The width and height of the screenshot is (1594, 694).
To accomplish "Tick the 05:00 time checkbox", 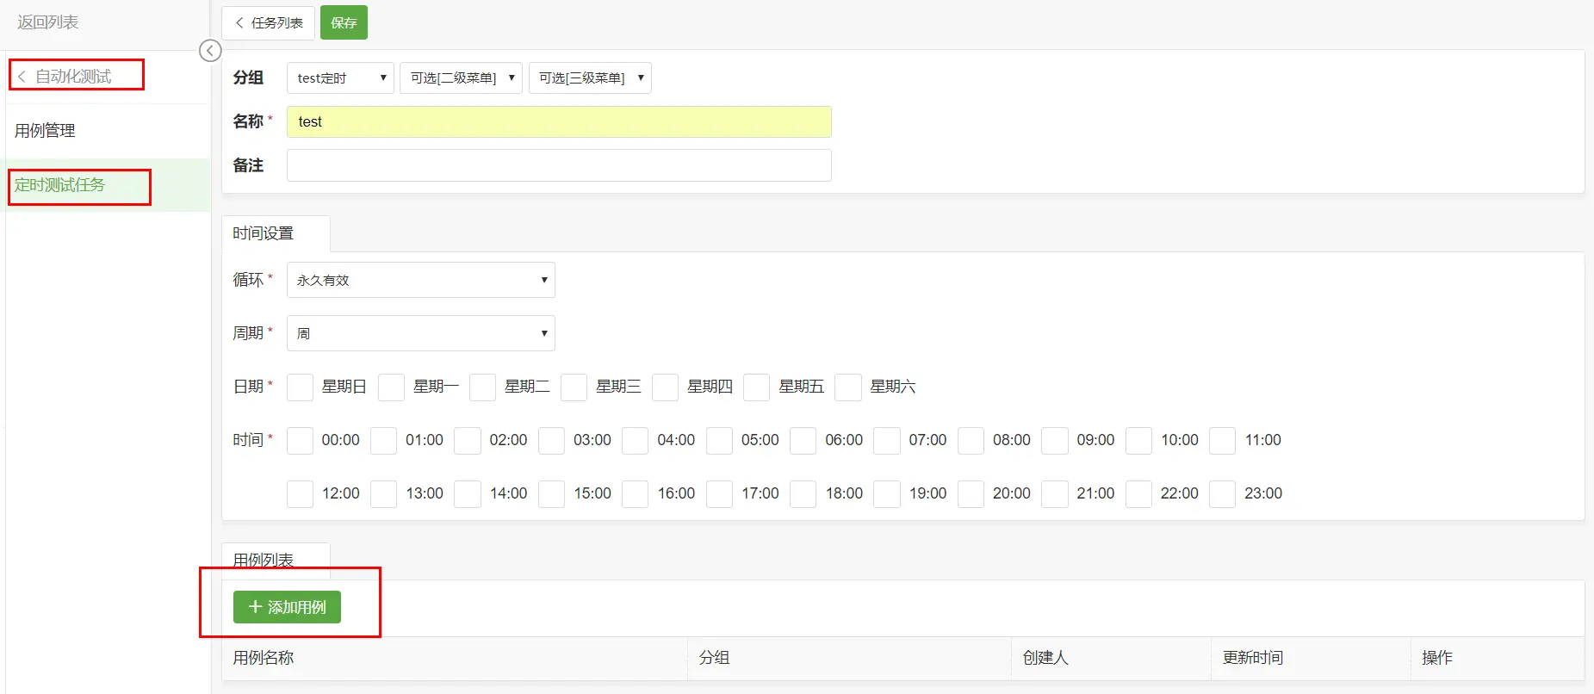I will click(x=719, y=441).
